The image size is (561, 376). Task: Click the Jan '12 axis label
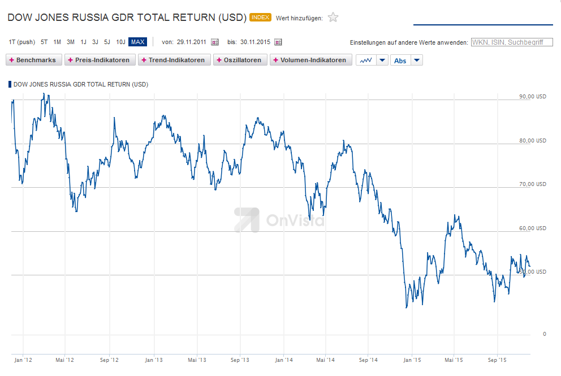(23, 360)
